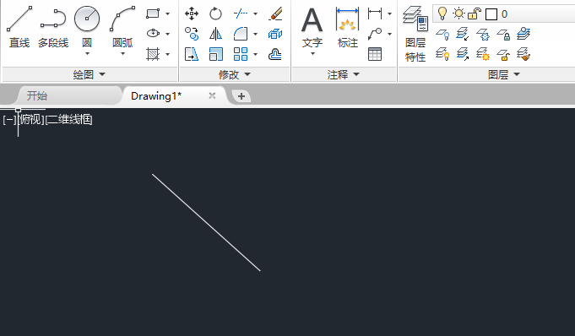Open the Hatch tool dropdown arrow
The height and width of the screenshot is (336, 575).
coord(167,54)
